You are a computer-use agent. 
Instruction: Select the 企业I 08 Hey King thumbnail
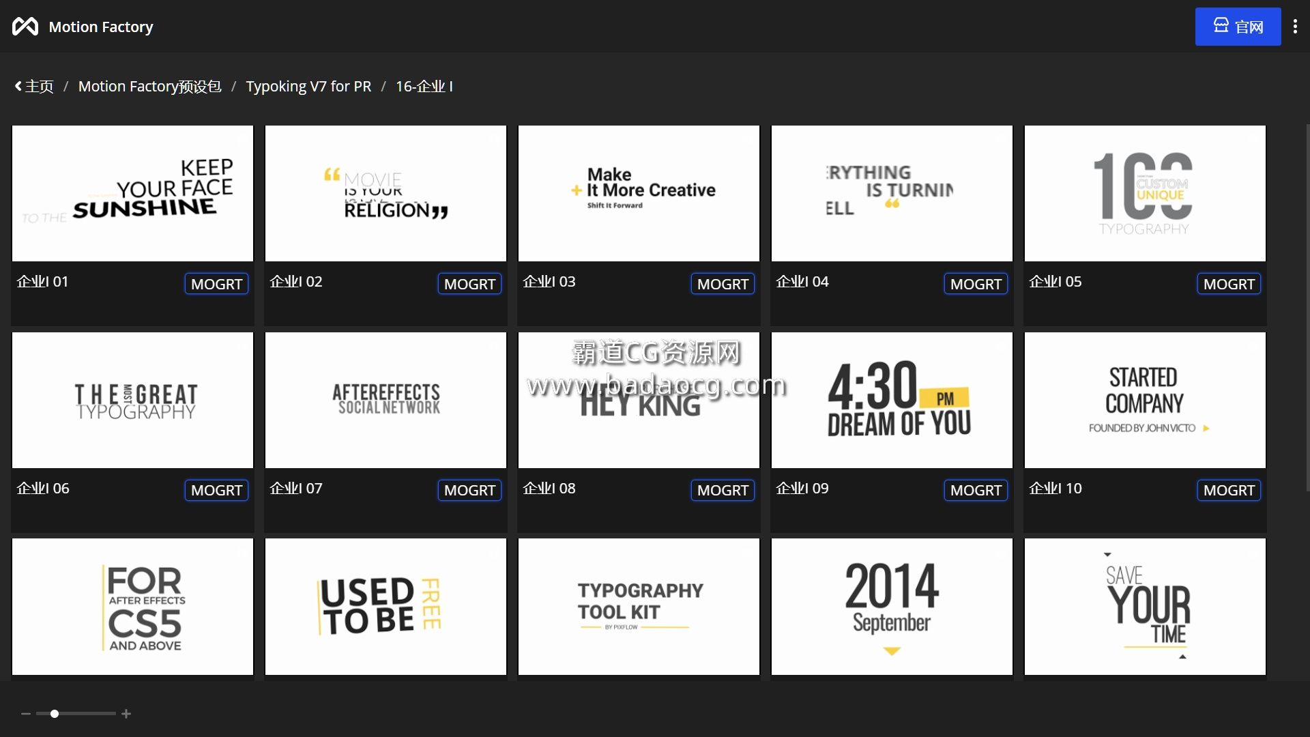[x=639, y=400]
